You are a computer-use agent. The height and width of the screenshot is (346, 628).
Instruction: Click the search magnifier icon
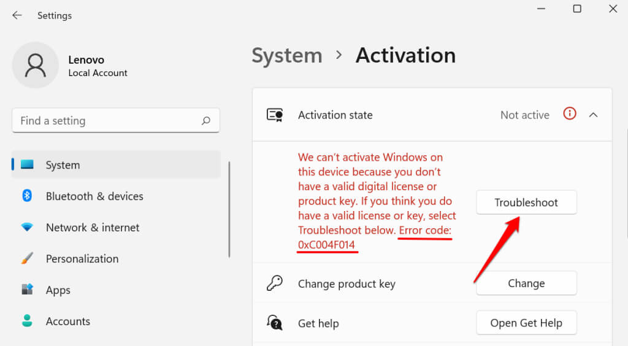206,121
